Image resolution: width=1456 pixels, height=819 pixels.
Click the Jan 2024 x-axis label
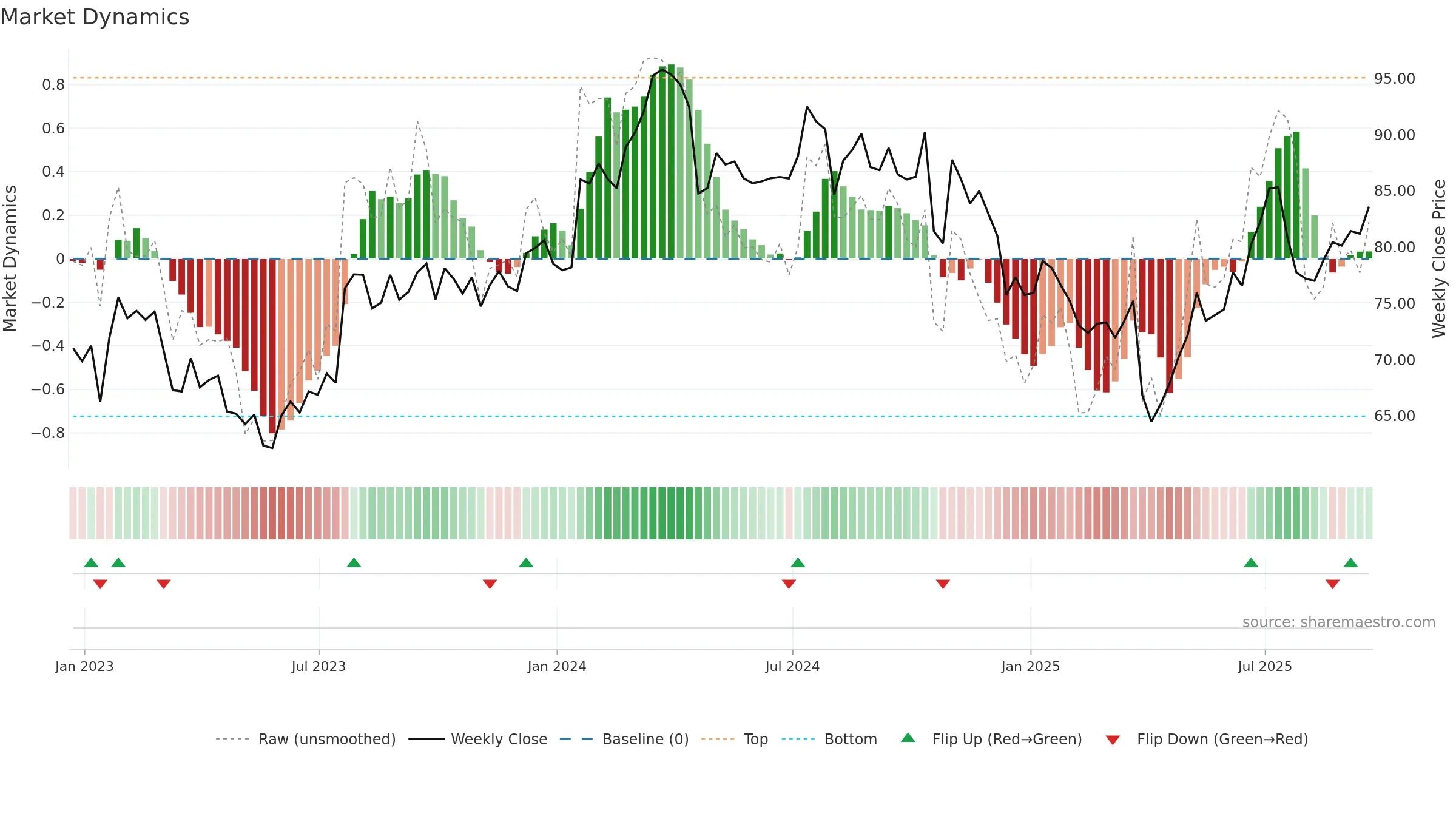pos(557,666)
